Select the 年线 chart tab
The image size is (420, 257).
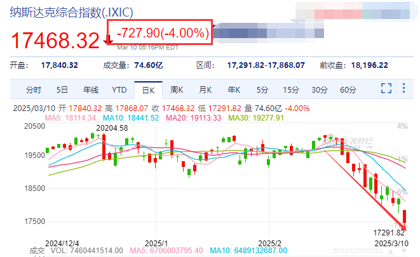90,90
